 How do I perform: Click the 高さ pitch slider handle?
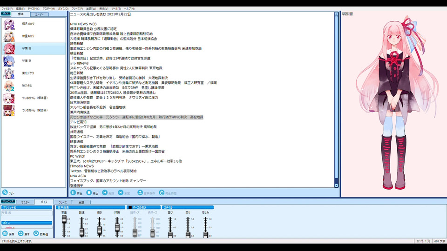tap(100, 230)
